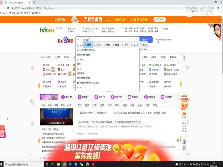The height and width of the screenshot is (167, 223).
Task: Close the red envelope bottom promotion
Action: coord(178,140)
